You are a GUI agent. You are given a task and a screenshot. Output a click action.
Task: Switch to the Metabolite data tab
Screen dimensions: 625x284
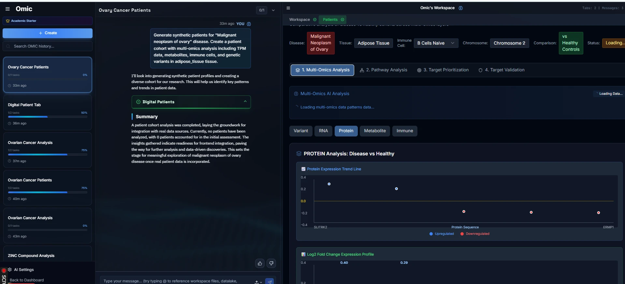(x=375, y=131)
